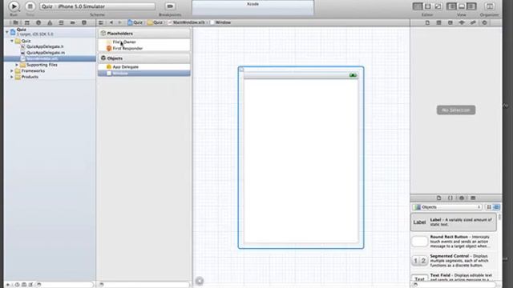Select the Segmented Control object
The image size is (513, 288).
point(454,261)
